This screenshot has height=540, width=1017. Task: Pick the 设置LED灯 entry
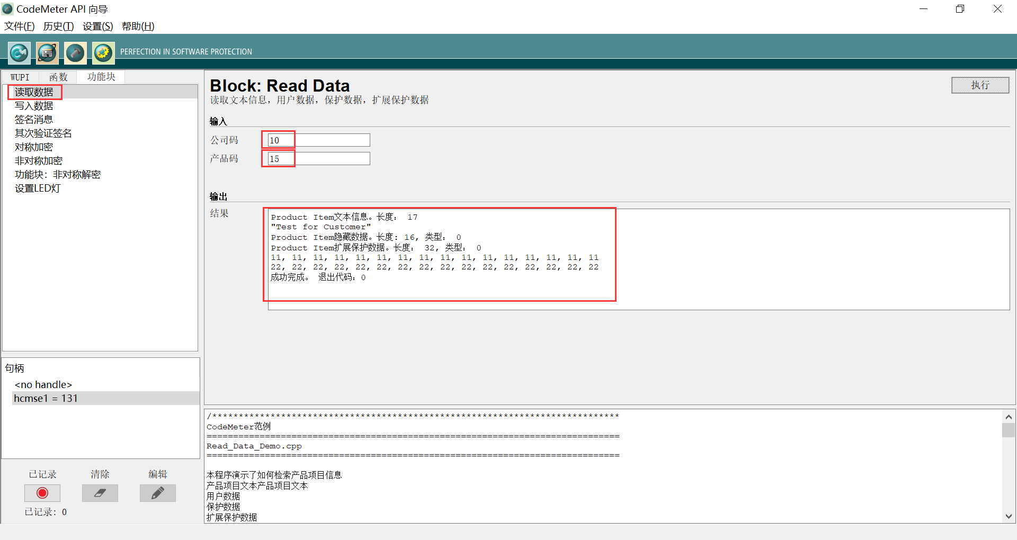click(38, 188)
